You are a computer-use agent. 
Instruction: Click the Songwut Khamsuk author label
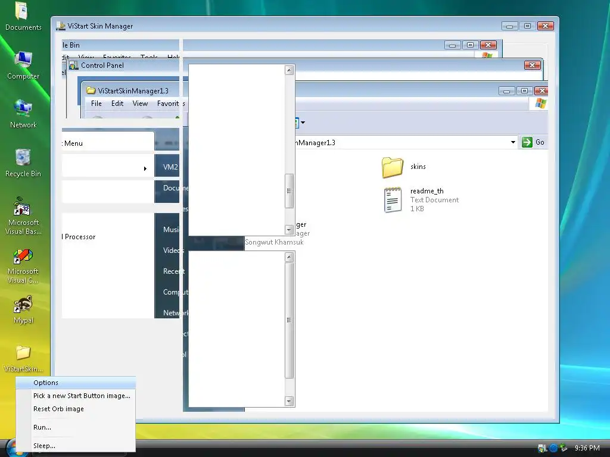point(274,242)
